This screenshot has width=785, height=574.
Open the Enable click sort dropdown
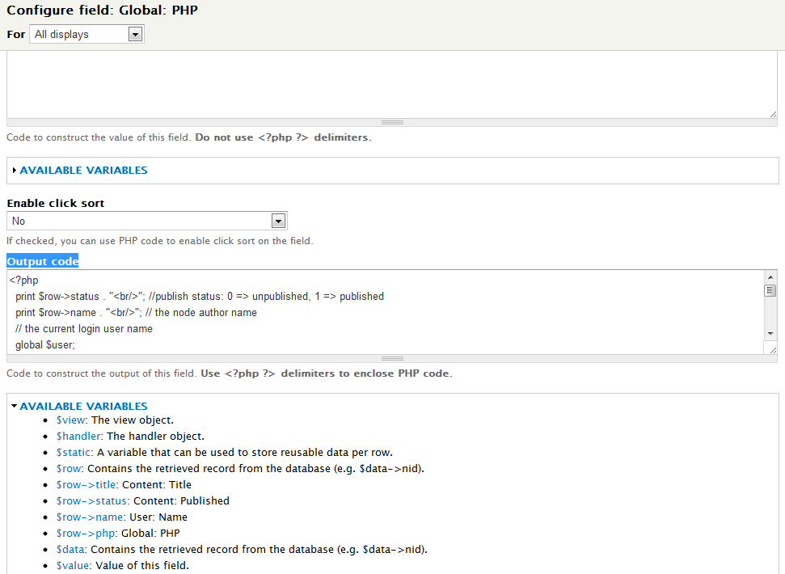pos(146,221)
